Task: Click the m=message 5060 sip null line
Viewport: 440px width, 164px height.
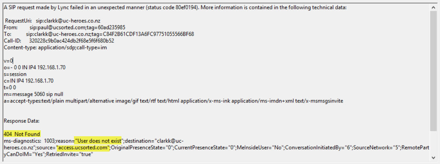Action: 39,94
